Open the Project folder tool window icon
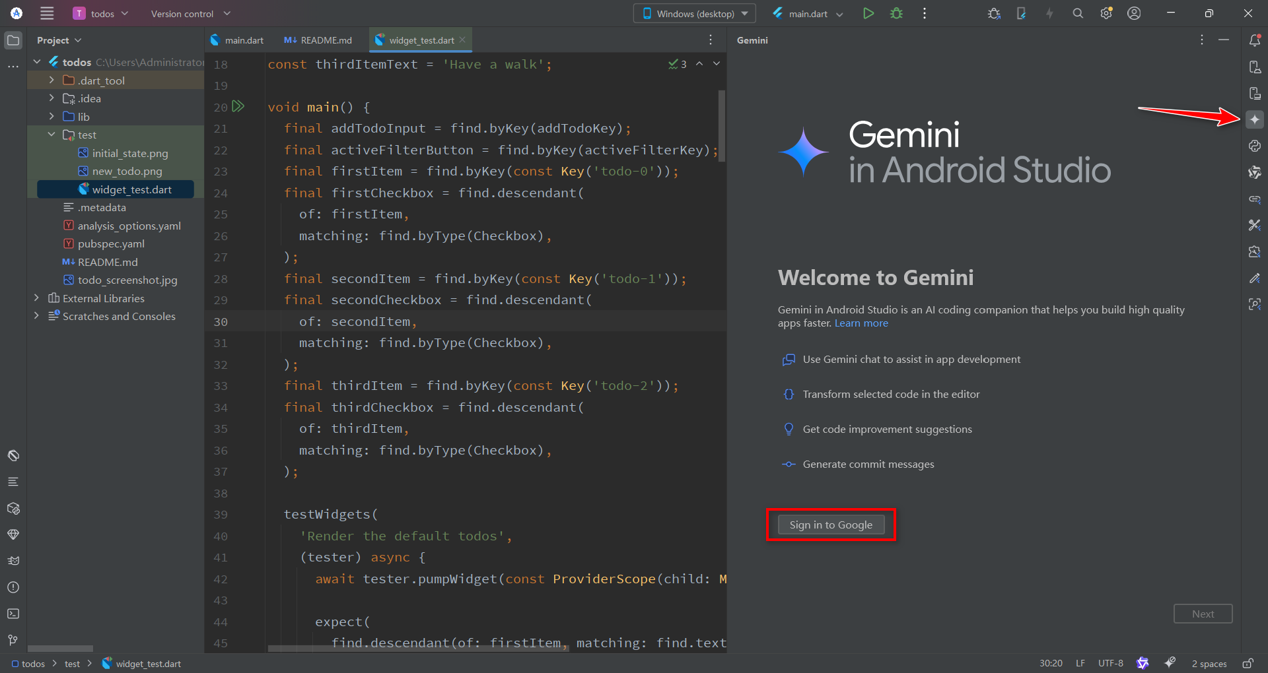This screenshot has height=673, width=1268. point(13,40)
